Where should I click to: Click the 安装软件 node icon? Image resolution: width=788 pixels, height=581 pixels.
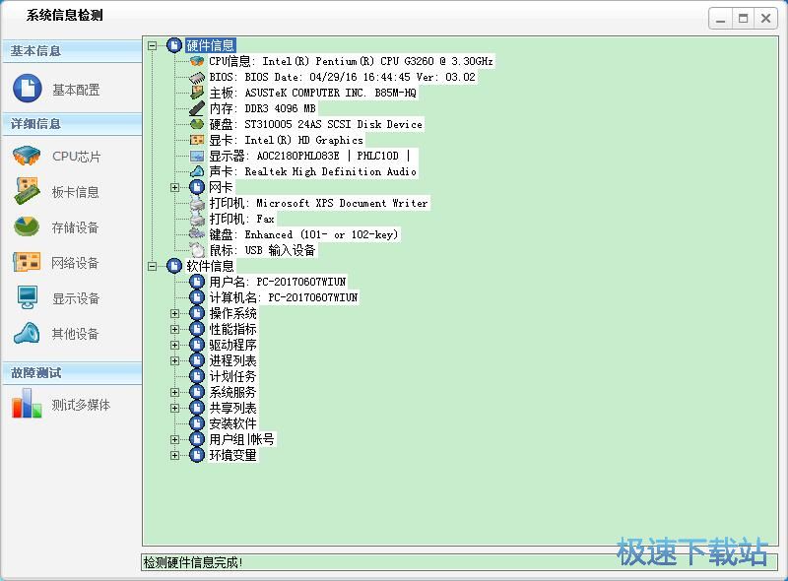pyautogui.click(x=196, y=423)
